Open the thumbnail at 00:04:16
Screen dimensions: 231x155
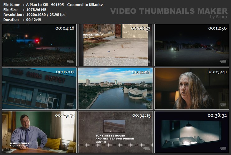click(x=39, y=45)
